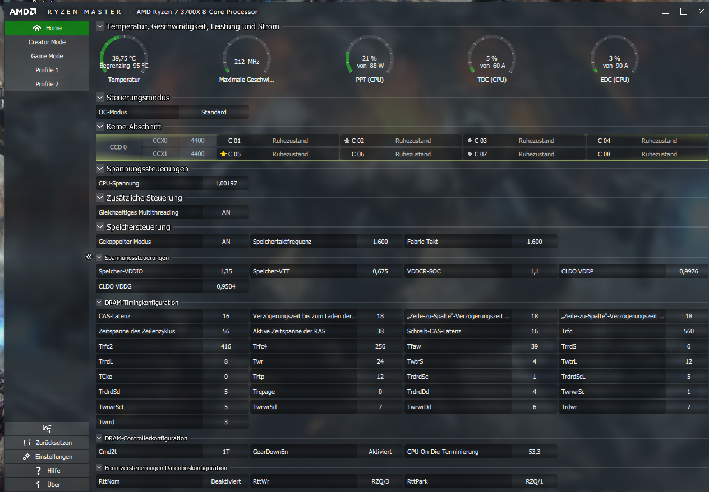This screenshot has width=709, height=492.
Task: Click the import/export icon above Zurücksetzen
Action: [47, 429]
